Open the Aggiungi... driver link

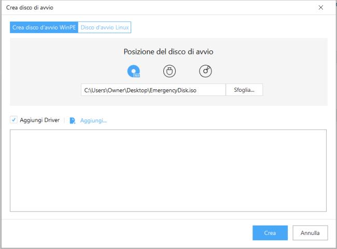click(93, 120)
